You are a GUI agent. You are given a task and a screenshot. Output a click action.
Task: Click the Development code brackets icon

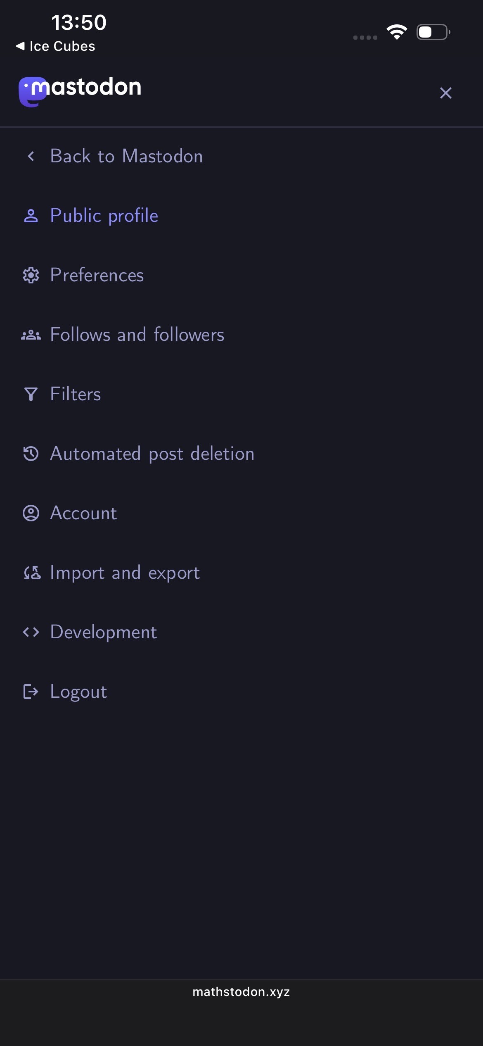(x=31, y=632)
